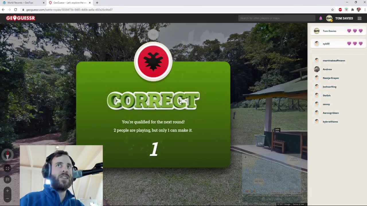Image resolution: width=367 pixels, height=206 pixels.
Task: Zoom in with the plus button
Action: (7, 191)
